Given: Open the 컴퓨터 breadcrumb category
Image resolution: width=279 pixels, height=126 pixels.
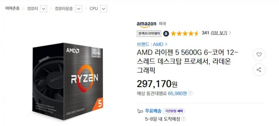Looking at the screenshot, I should 33,9.
